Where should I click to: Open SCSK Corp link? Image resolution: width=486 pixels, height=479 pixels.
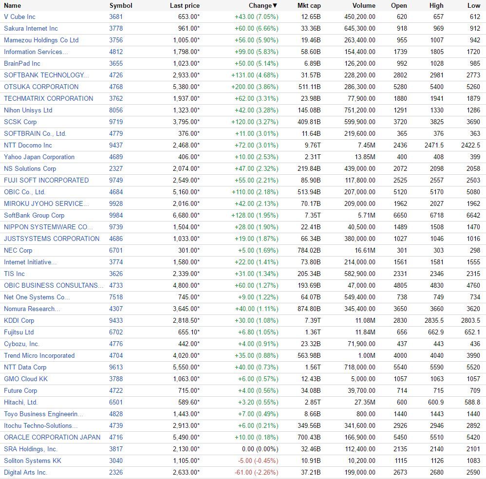click(20, 122)
